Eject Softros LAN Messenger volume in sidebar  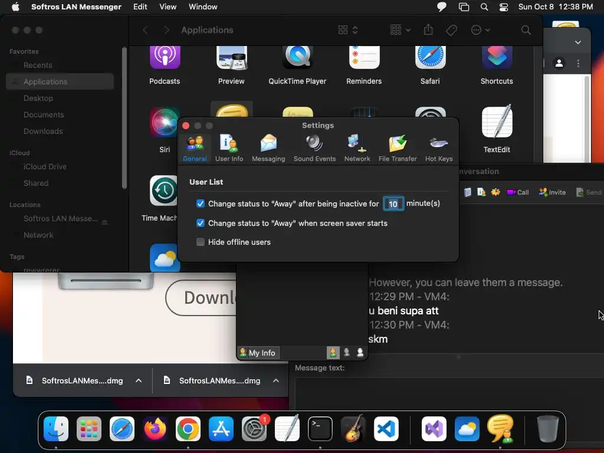(x=105, y=222)
